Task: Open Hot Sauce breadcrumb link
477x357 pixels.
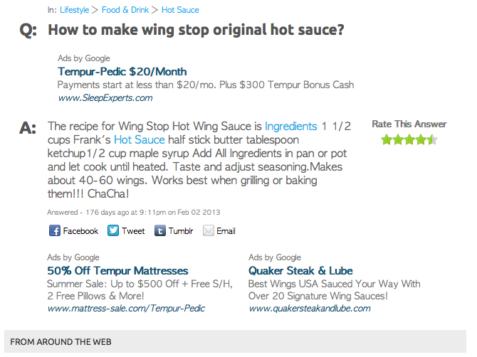Action: click(x=180, y=10)
